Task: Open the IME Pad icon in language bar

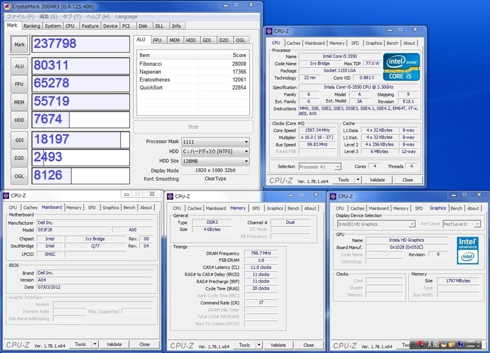Action: [x=444, y=344]
